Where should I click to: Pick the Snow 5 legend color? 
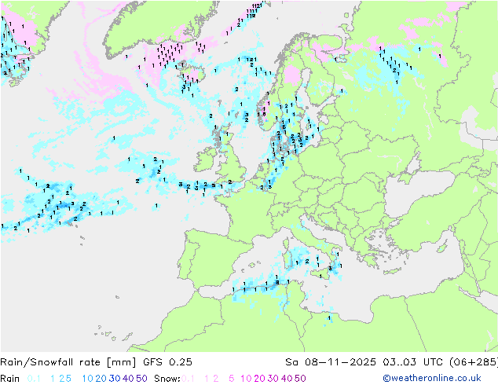pos(232,379)
